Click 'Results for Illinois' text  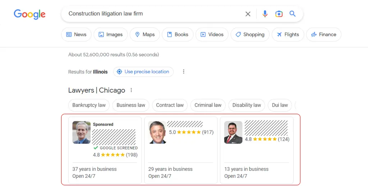click(x=88, y=72)
